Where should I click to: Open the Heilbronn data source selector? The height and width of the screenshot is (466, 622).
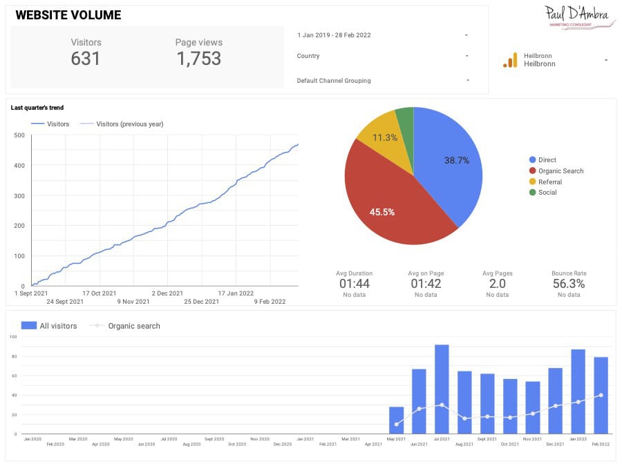pos(556,60)
